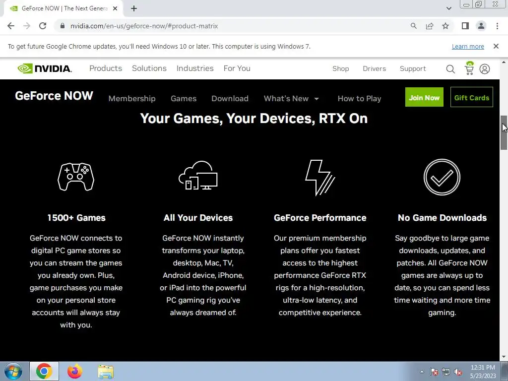This screenshot has width=508, height=381.
Task: Dismiss the Chrome update notification bar
Action: pos(496,46)
